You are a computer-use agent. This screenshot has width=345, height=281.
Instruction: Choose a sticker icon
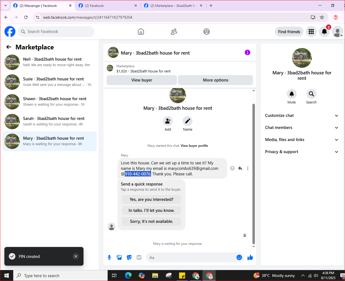tap(129, 257)
